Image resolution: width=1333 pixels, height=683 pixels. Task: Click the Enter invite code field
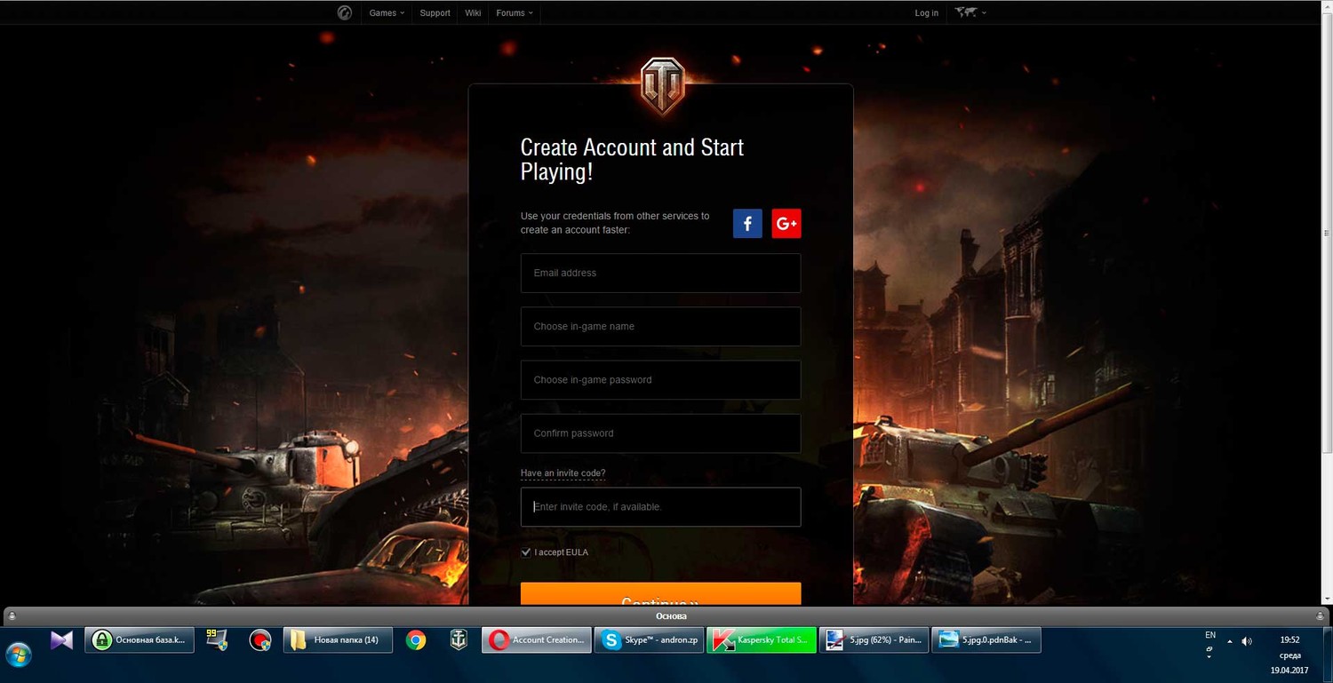[660, 507]
